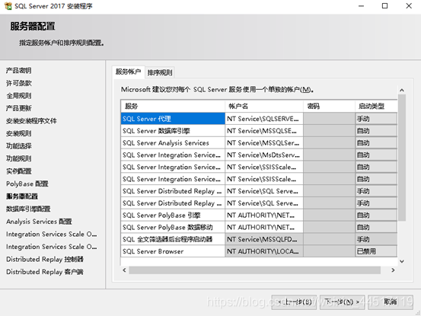Click the 下一步(N) next button
The height and width of the screenshot is (316, 421).
pos(342,302)
